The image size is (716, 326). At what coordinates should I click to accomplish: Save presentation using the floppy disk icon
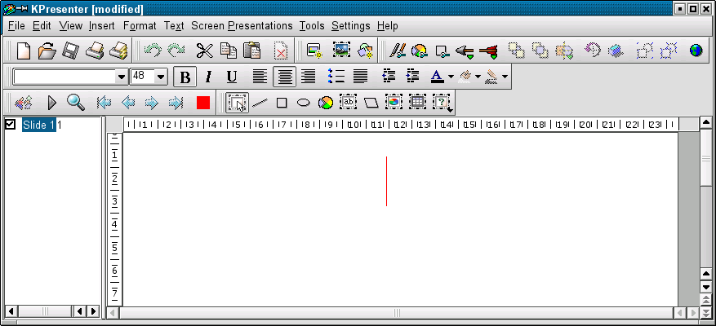coord(70,51)
